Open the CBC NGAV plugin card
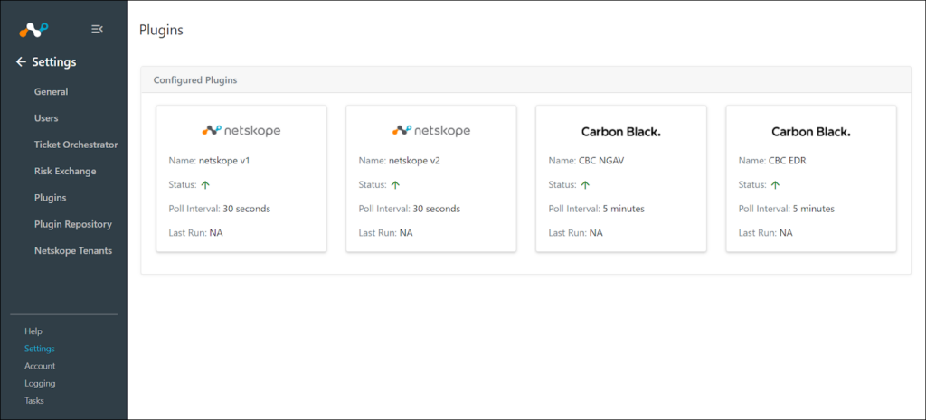 pyautogui.click(x=620, y=179)
